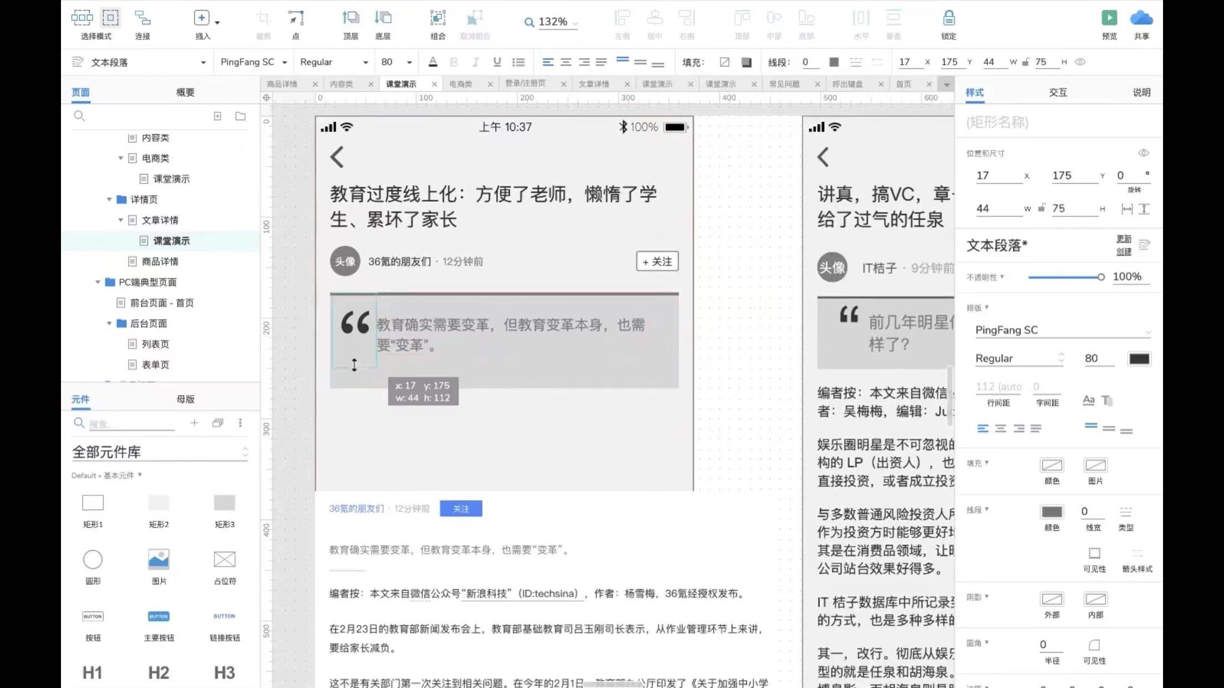Click the widget library search field
The width and height of the screenshot is (1224, 688).
[x=130, y=424]
